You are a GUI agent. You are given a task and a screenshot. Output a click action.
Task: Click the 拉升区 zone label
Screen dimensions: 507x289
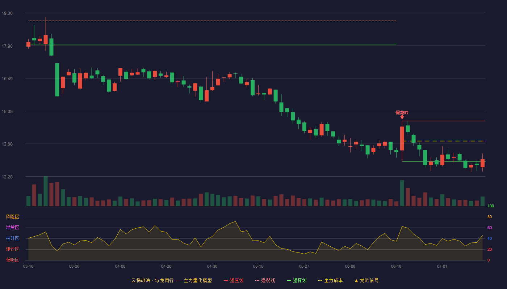(x=12, y=238)
